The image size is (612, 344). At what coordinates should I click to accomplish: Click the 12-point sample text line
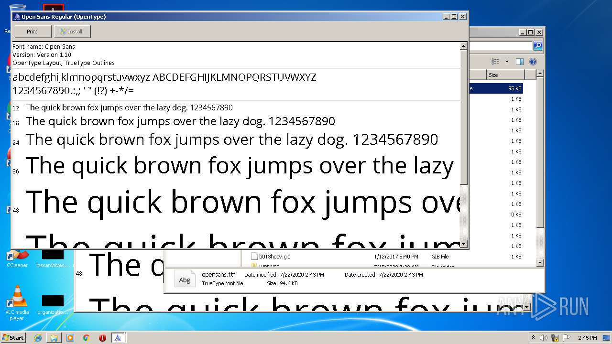[x=129, y=107]
